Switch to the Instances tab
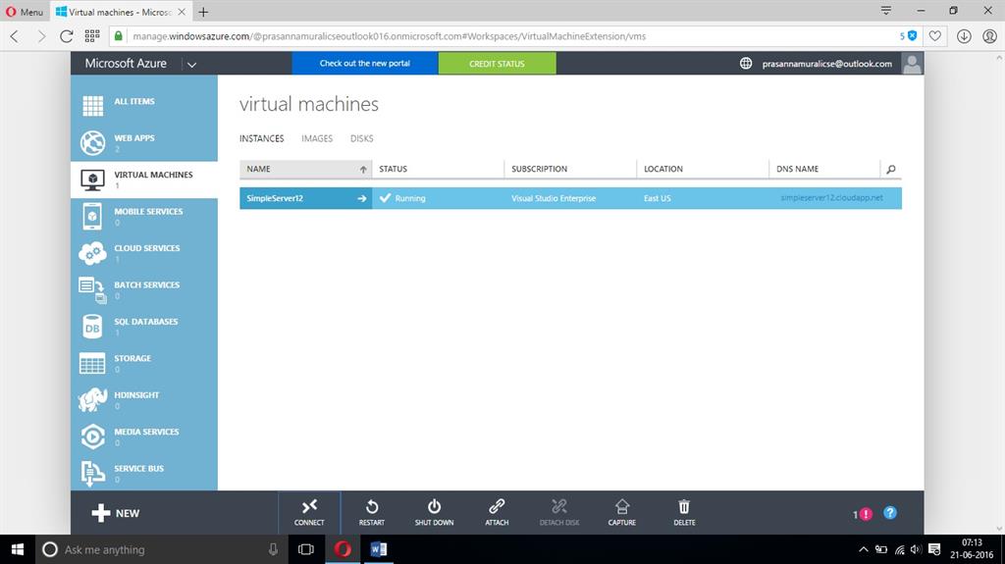This screenshot has width=1005, height=564. [x=261, y=138]
